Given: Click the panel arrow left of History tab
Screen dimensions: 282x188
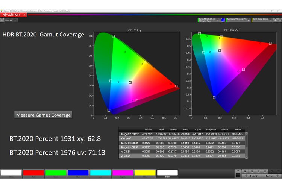Looking at the screenshot, I should coord(2,20).
